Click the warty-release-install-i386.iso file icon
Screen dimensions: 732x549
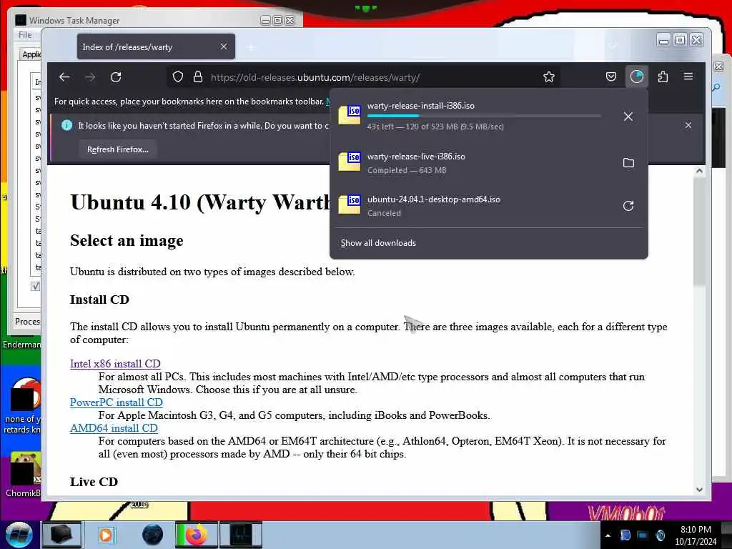point(350,115)
